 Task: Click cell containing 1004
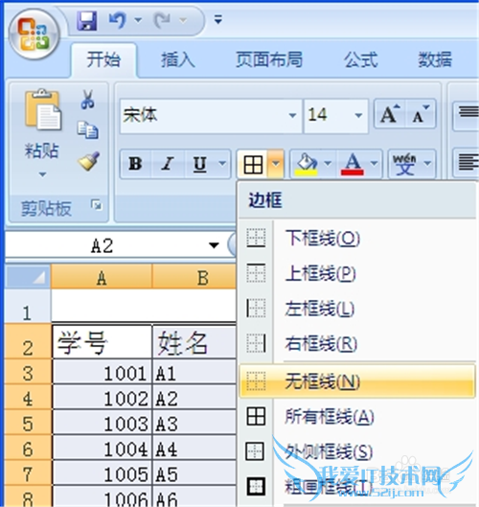103,449
